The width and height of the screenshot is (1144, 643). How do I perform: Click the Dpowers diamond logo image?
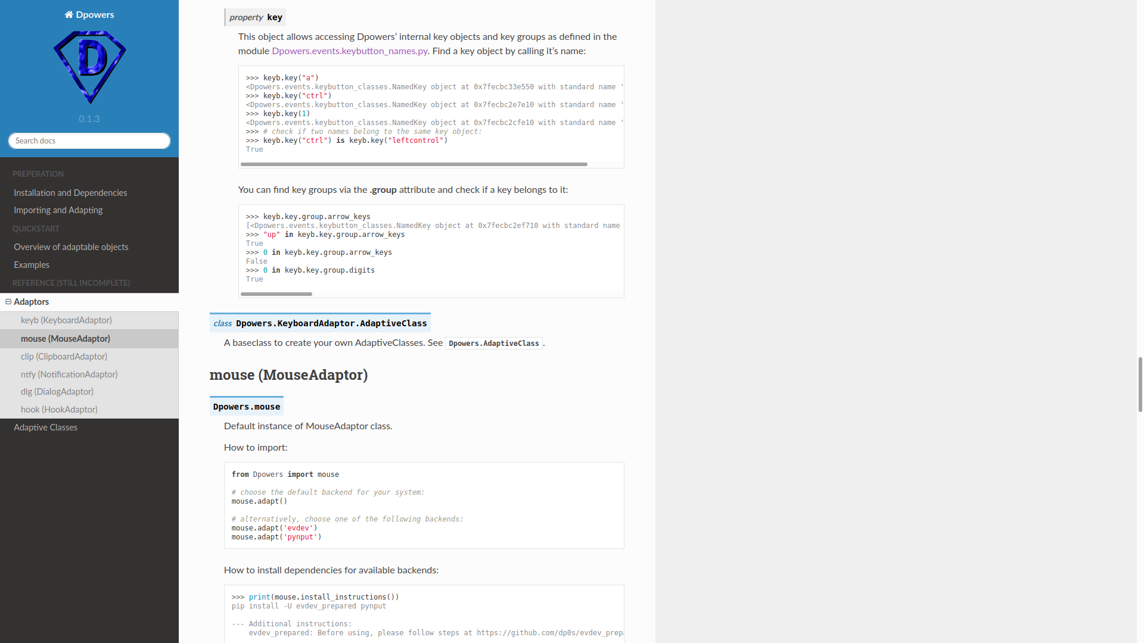tap(89, 67)
